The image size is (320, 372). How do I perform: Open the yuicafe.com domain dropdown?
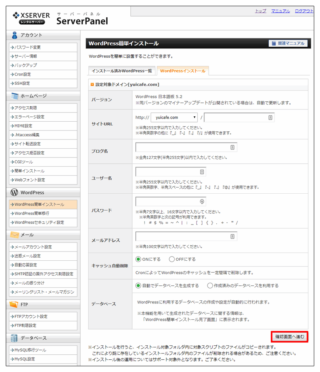tap(174, 117)
